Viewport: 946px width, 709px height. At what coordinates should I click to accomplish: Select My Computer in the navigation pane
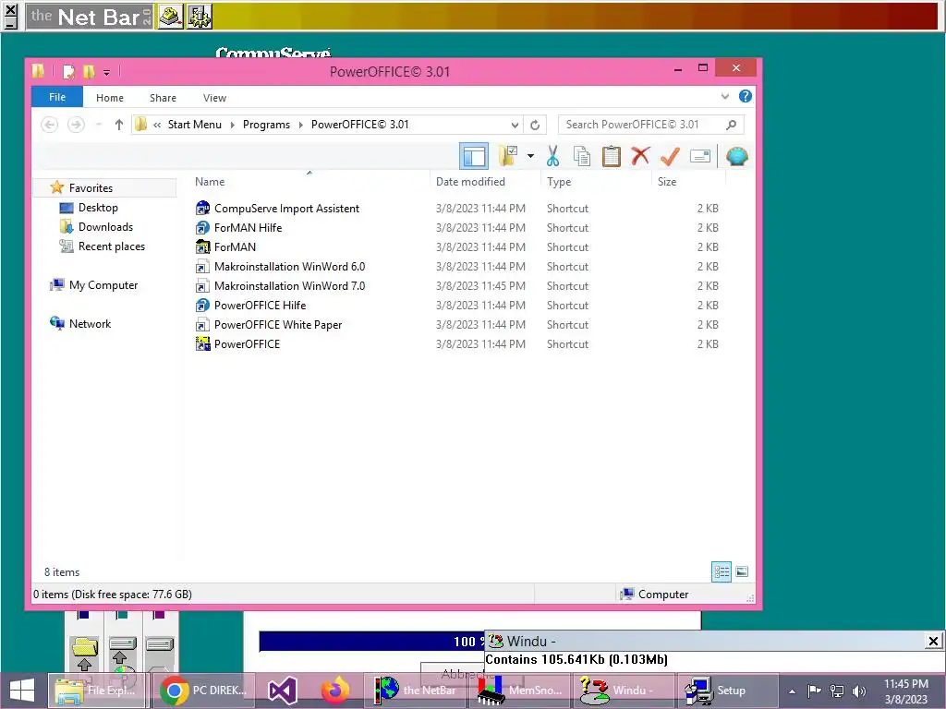click(103, 285)
